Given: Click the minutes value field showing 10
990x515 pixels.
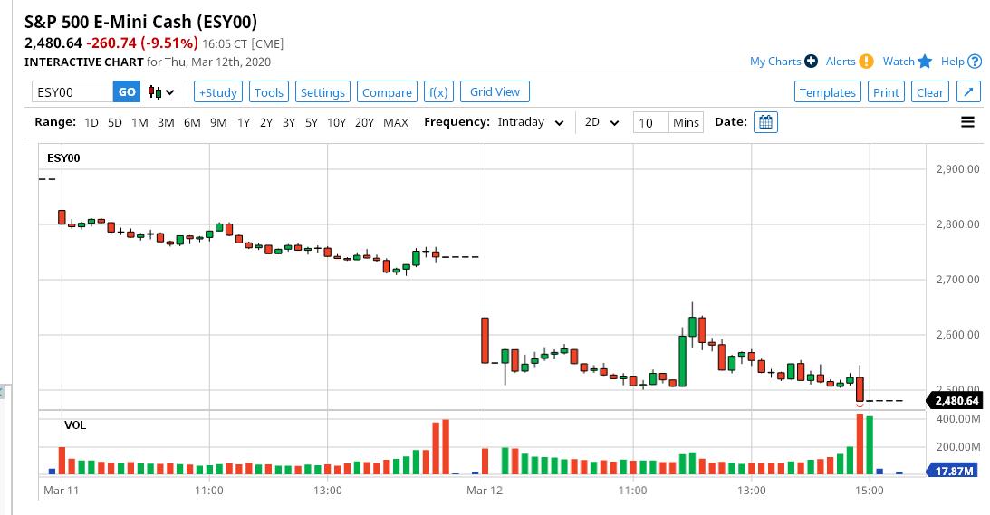Looking at the screenshot, I should click(650, 122).
